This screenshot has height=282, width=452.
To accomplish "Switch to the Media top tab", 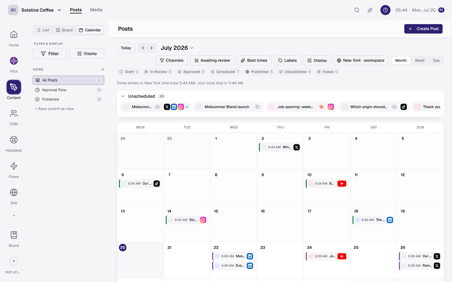I will coord(96,10).
